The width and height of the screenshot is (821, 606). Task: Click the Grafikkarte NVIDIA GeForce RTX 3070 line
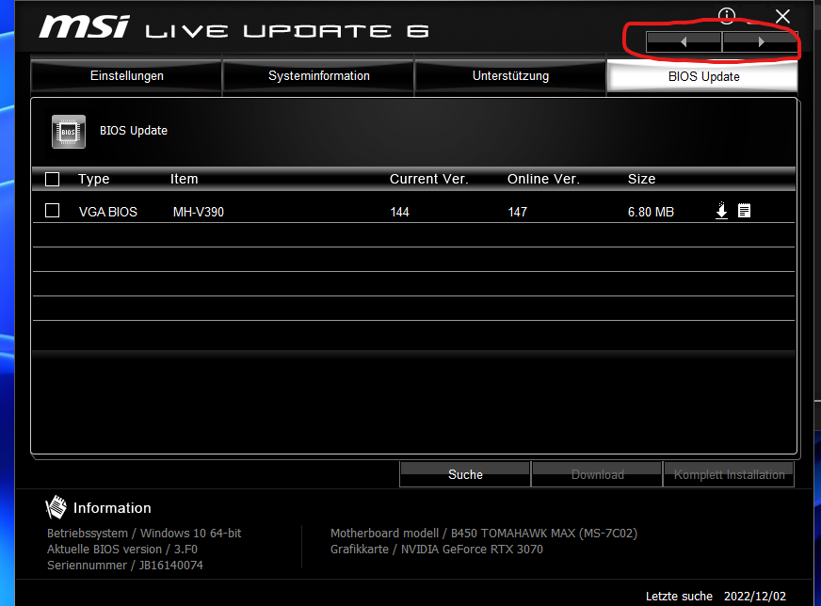437,549
